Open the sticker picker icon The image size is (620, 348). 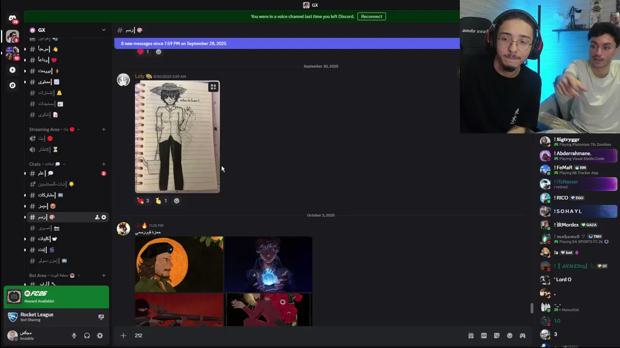point(496,335)
